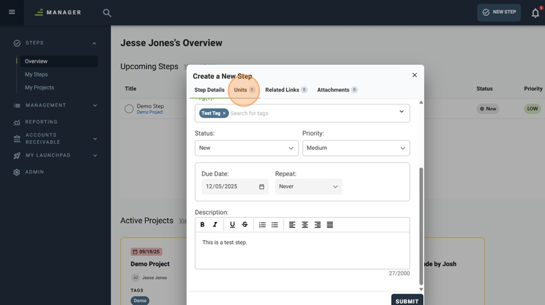Image resolution: width=545 pixels, height=305 pixels.
Task: Open the notifications bell
Action: click(535, 13)
